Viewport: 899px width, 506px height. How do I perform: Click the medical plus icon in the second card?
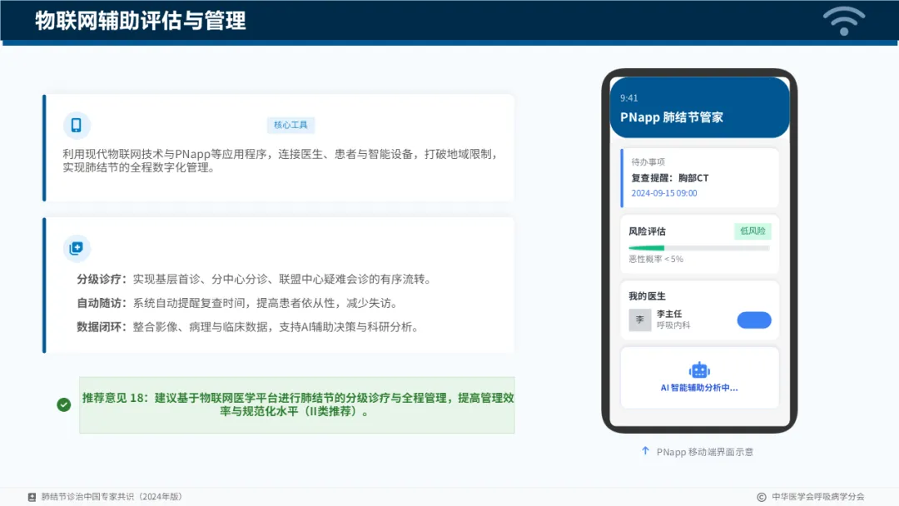[x=77, y=248]
